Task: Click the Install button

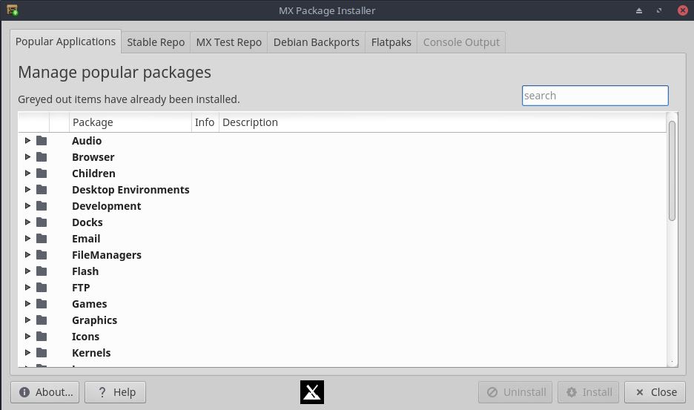Action: click(x=588, y=392)
